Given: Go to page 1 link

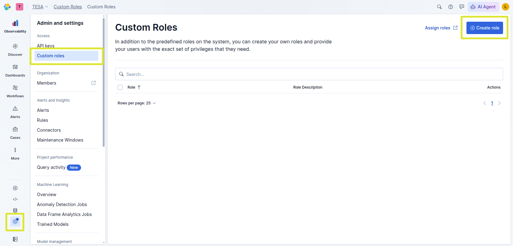Looking at the screenshot, I should pos(492,103).
